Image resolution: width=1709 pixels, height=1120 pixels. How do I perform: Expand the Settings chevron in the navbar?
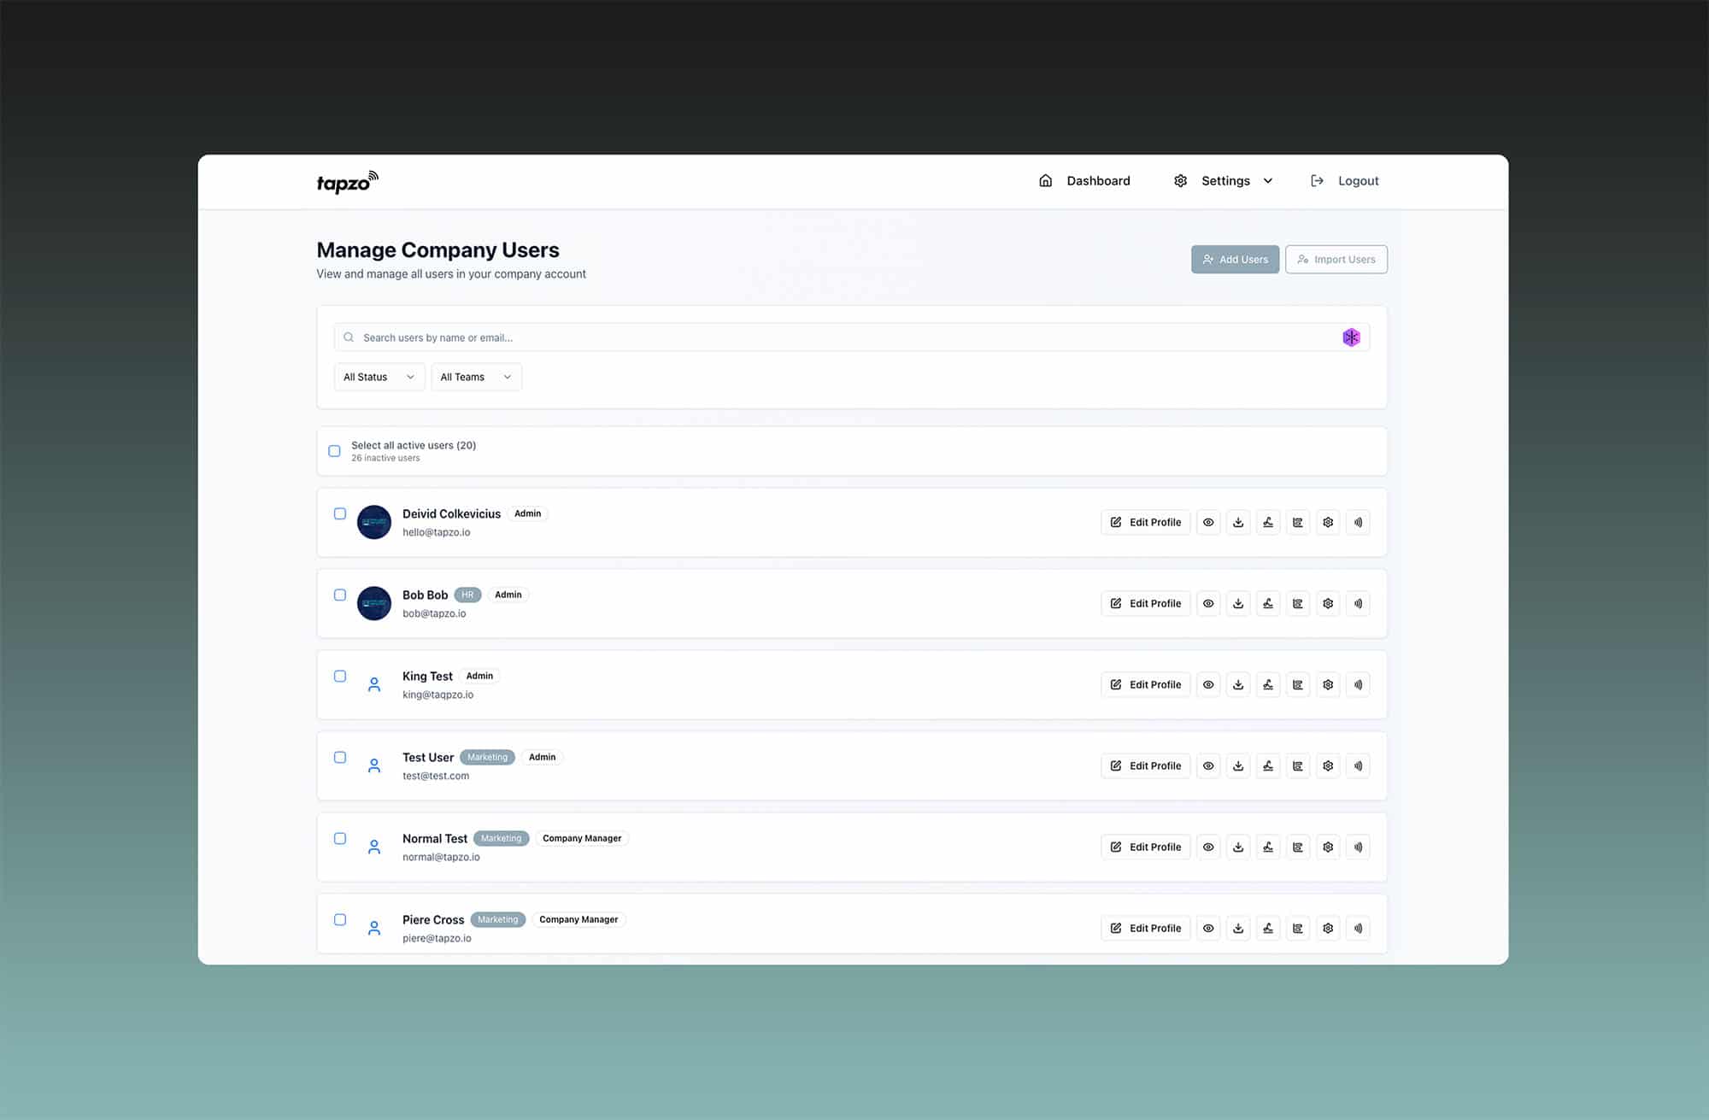tap(1268, 180)
